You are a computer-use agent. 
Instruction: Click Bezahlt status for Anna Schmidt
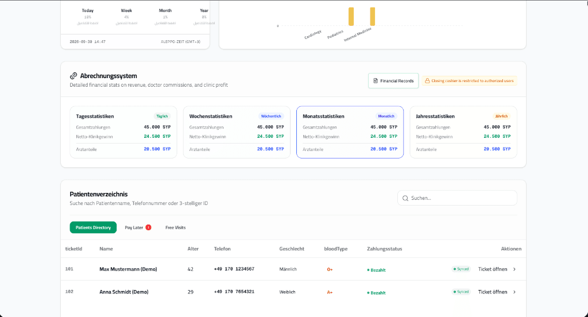pos(376,293)
